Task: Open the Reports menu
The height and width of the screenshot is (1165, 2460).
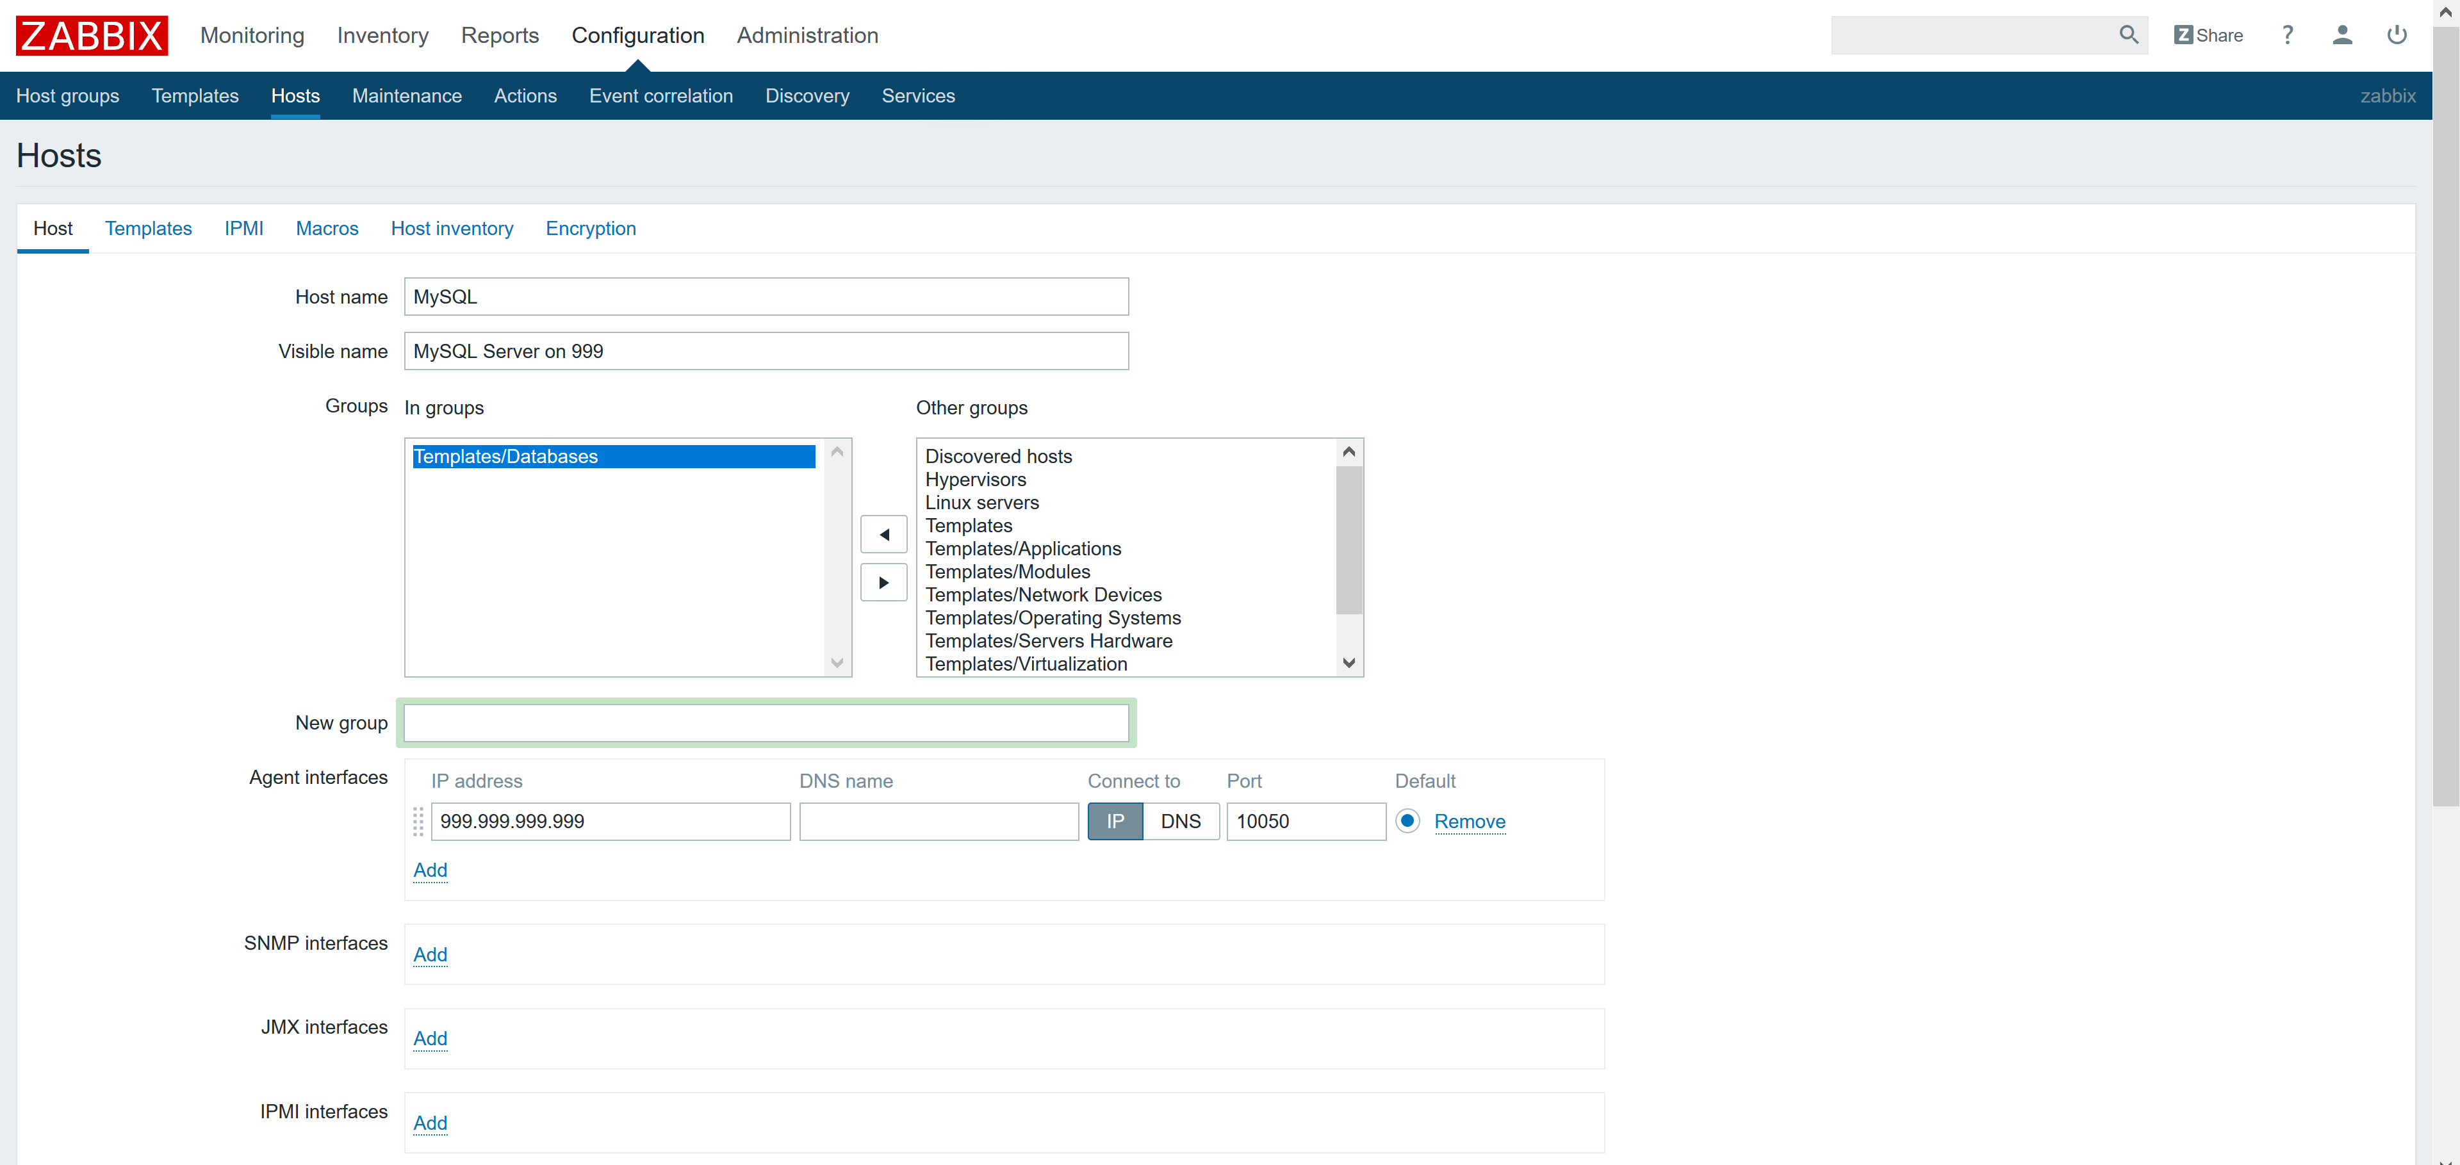Action: click(x=500, y=35)
